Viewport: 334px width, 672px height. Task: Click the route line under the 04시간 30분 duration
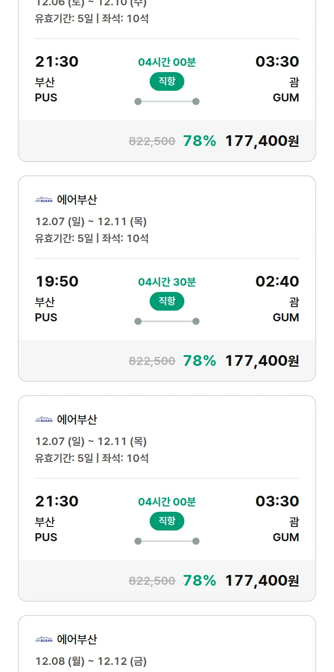coord(167,321)
